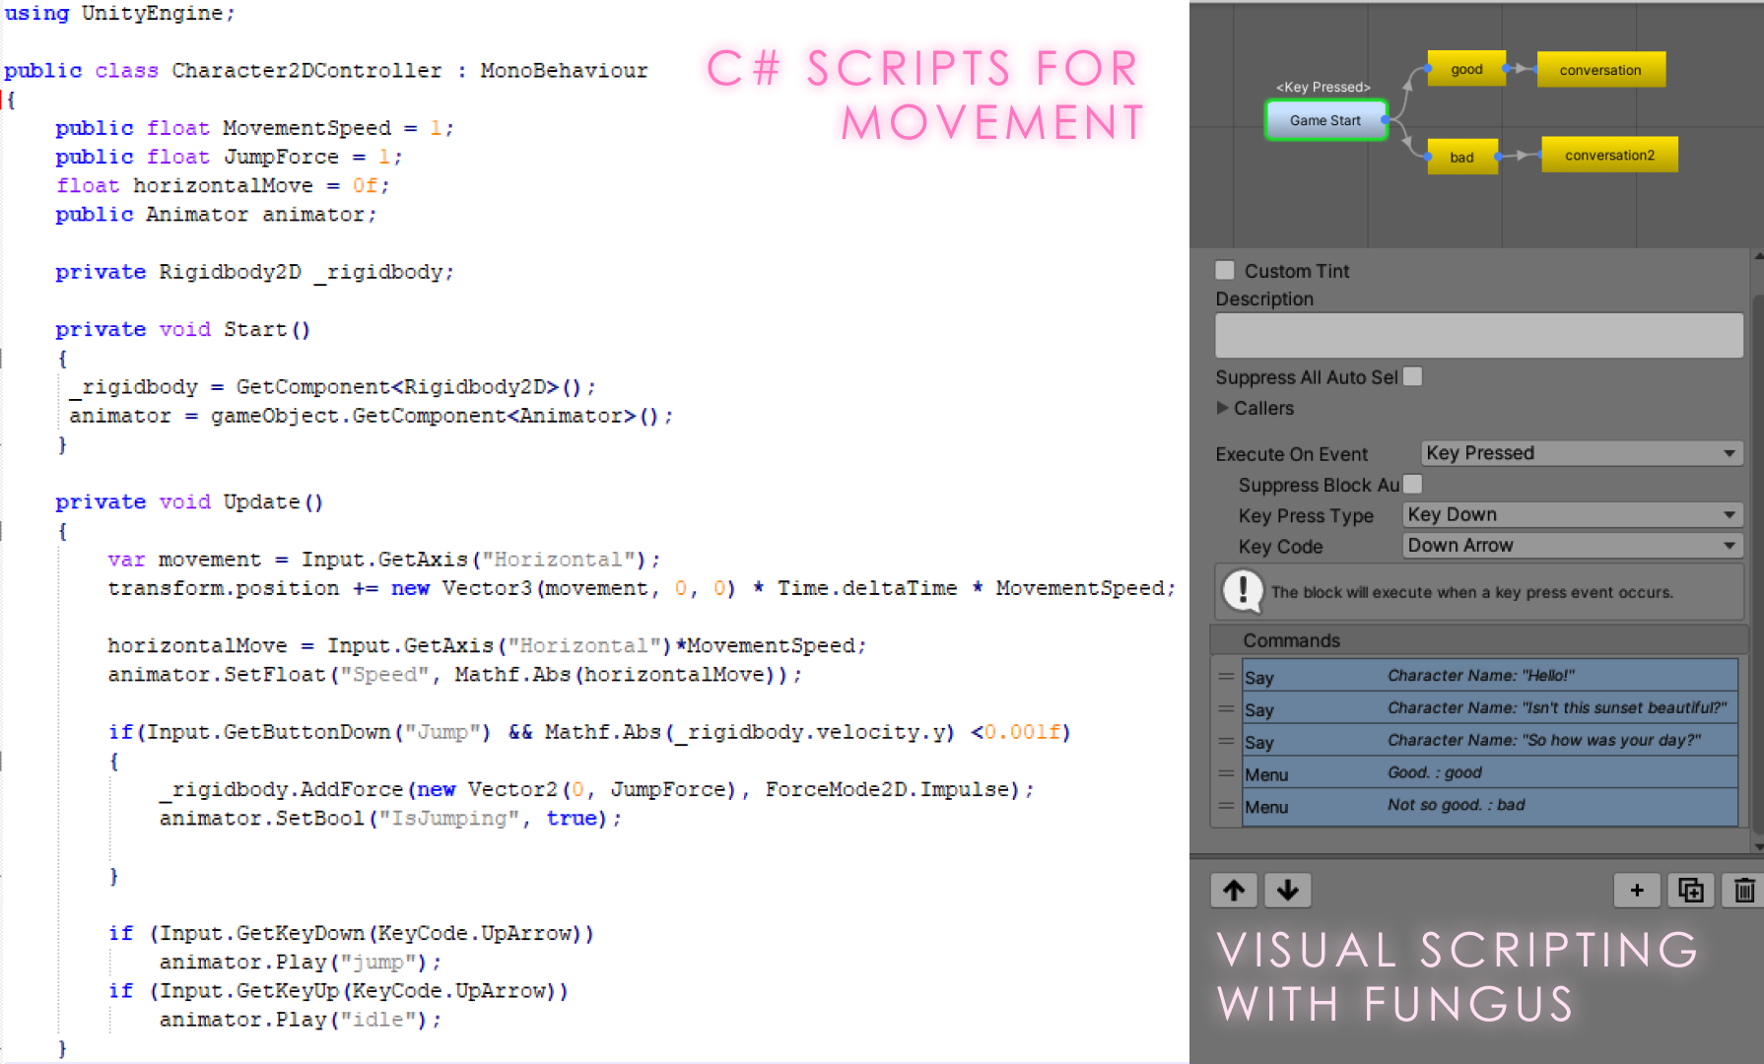
Task: Select the "bad" flowchart block
Action: click(1462, 157)
